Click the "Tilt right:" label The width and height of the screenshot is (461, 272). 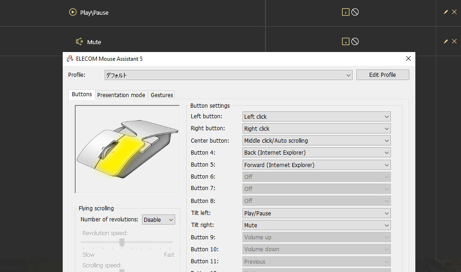click(202, 225)
